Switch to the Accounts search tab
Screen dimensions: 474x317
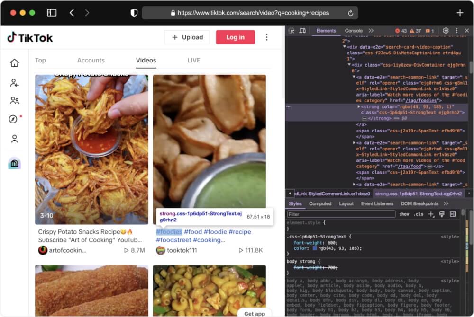tap(91, 60)
